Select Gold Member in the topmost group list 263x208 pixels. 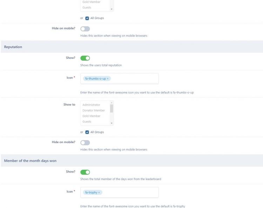pyautogui.click(x=92, y=2)
